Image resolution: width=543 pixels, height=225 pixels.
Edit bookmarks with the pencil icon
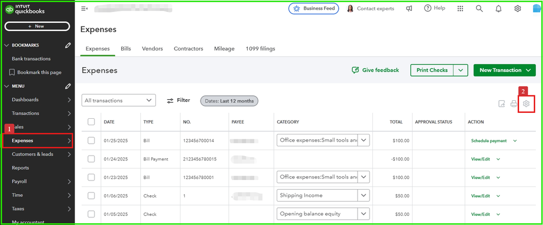tap(68, 46)
